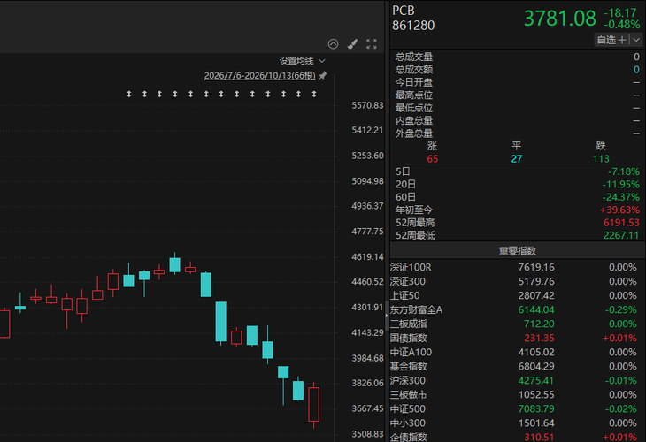The image size is (646, 442).
Task: Click the latest red candlestick on chart
Action: (313, 405)
